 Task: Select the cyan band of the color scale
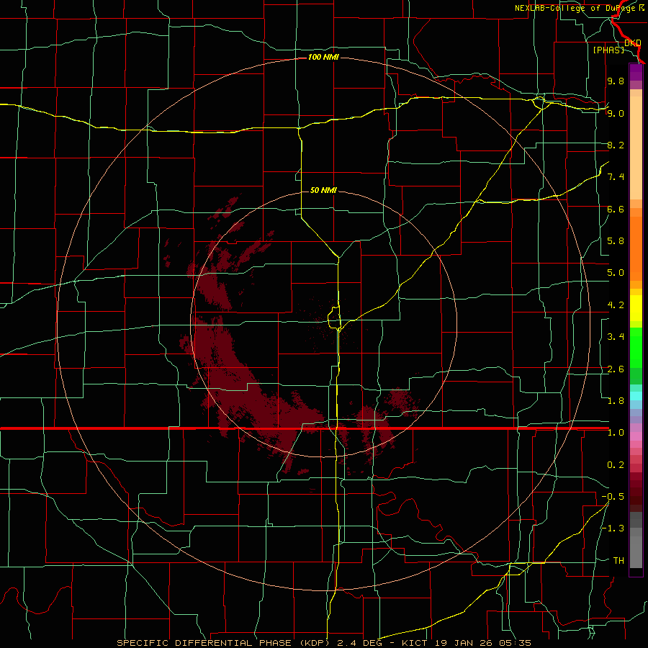coord(636,395)
